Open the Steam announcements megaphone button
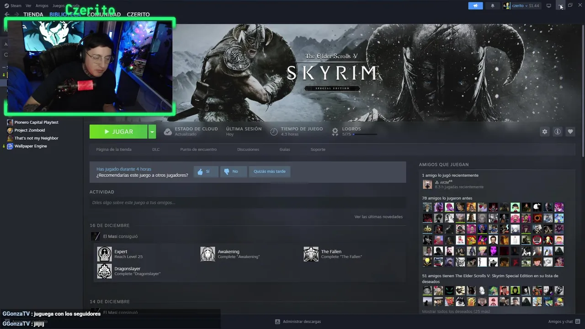Viewport: 585px width, 329px height. [x=475, y=5]
